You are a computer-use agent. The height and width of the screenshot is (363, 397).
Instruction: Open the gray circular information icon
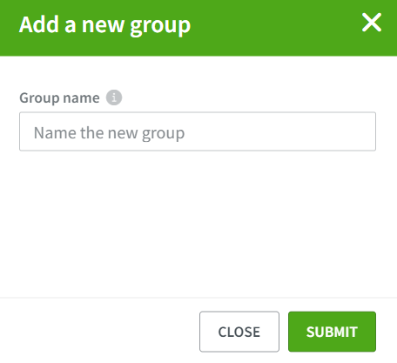point(114,97)
